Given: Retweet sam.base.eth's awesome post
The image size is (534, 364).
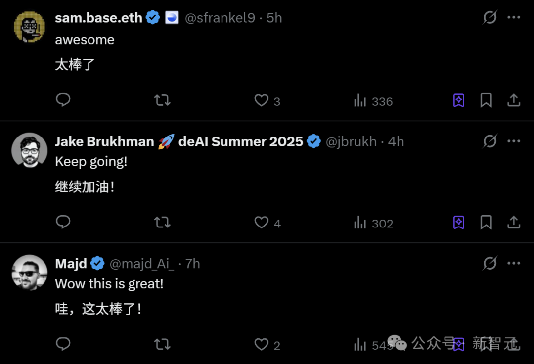Looking at the screenshot, I should coord(162,100).
